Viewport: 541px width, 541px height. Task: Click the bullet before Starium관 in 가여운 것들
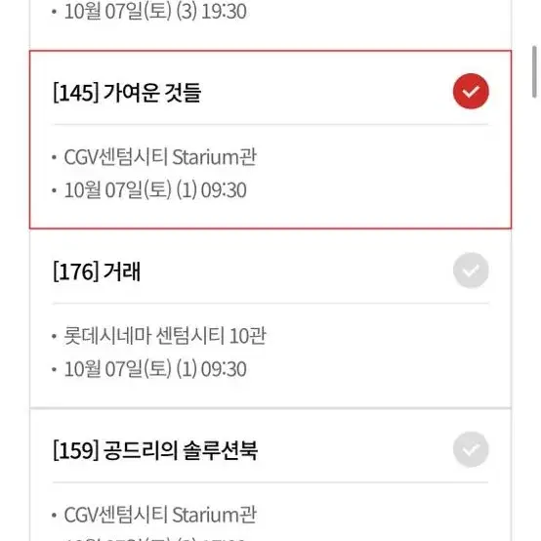pyautogui.click(x=54, y=157)
